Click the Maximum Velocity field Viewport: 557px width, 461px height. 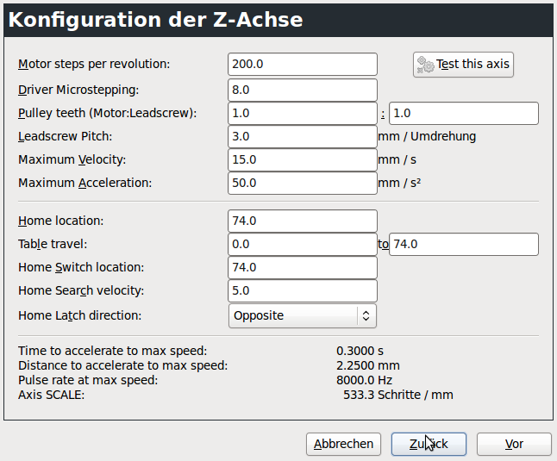tap(303, 159)
